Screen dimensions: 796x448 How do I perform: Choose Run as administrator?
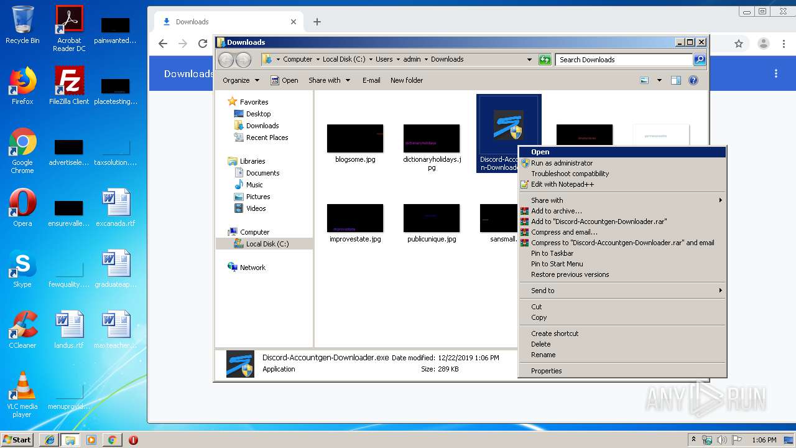(x=622, y=163)
